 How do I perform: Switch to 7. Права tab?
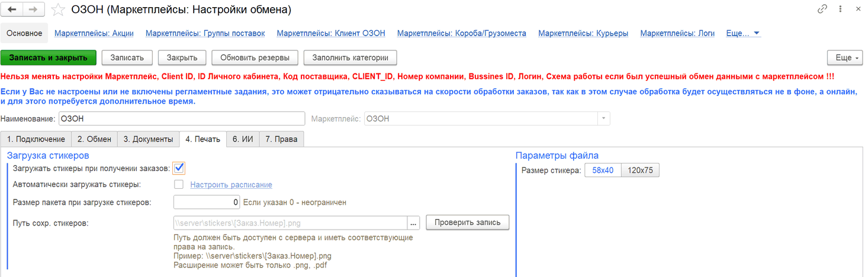(x=282, y=139)
